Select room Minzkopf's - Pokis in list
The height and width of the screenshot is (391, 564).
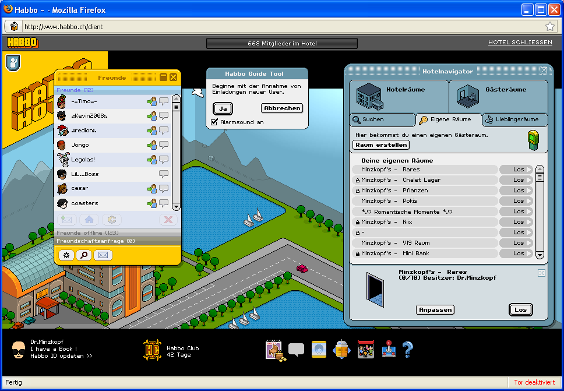coord(425,200)
